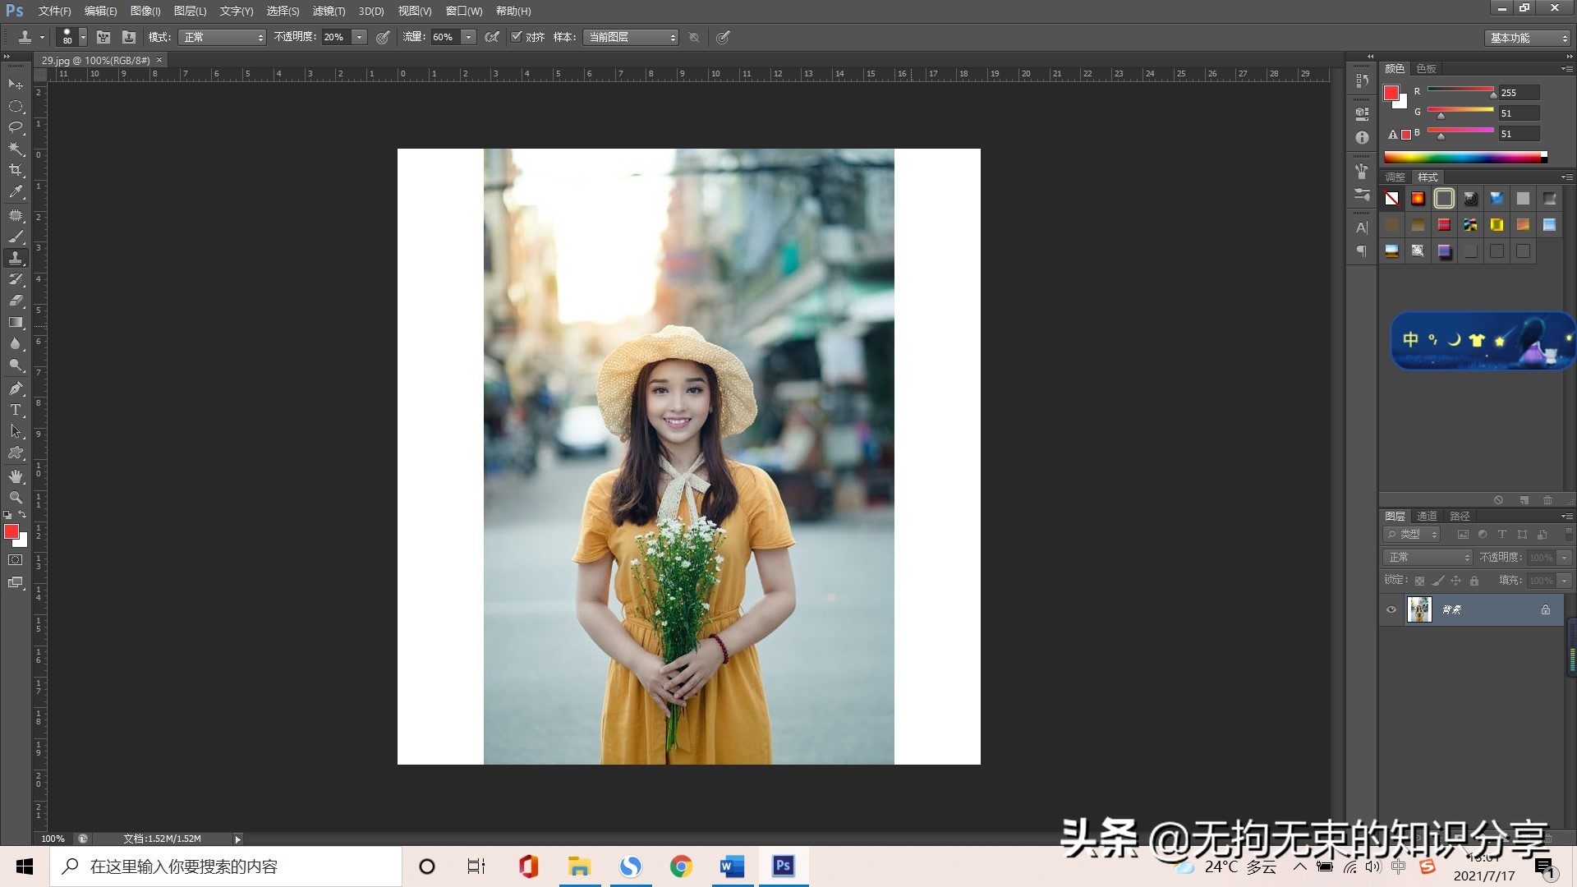Select the Zoom tool
The width and height of the screenshot is (1577, 887).
coord(16,498)
